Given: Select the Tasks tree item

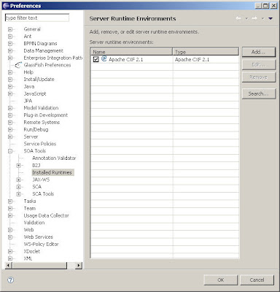Looking at the screenshot, I should click(30, 201).
